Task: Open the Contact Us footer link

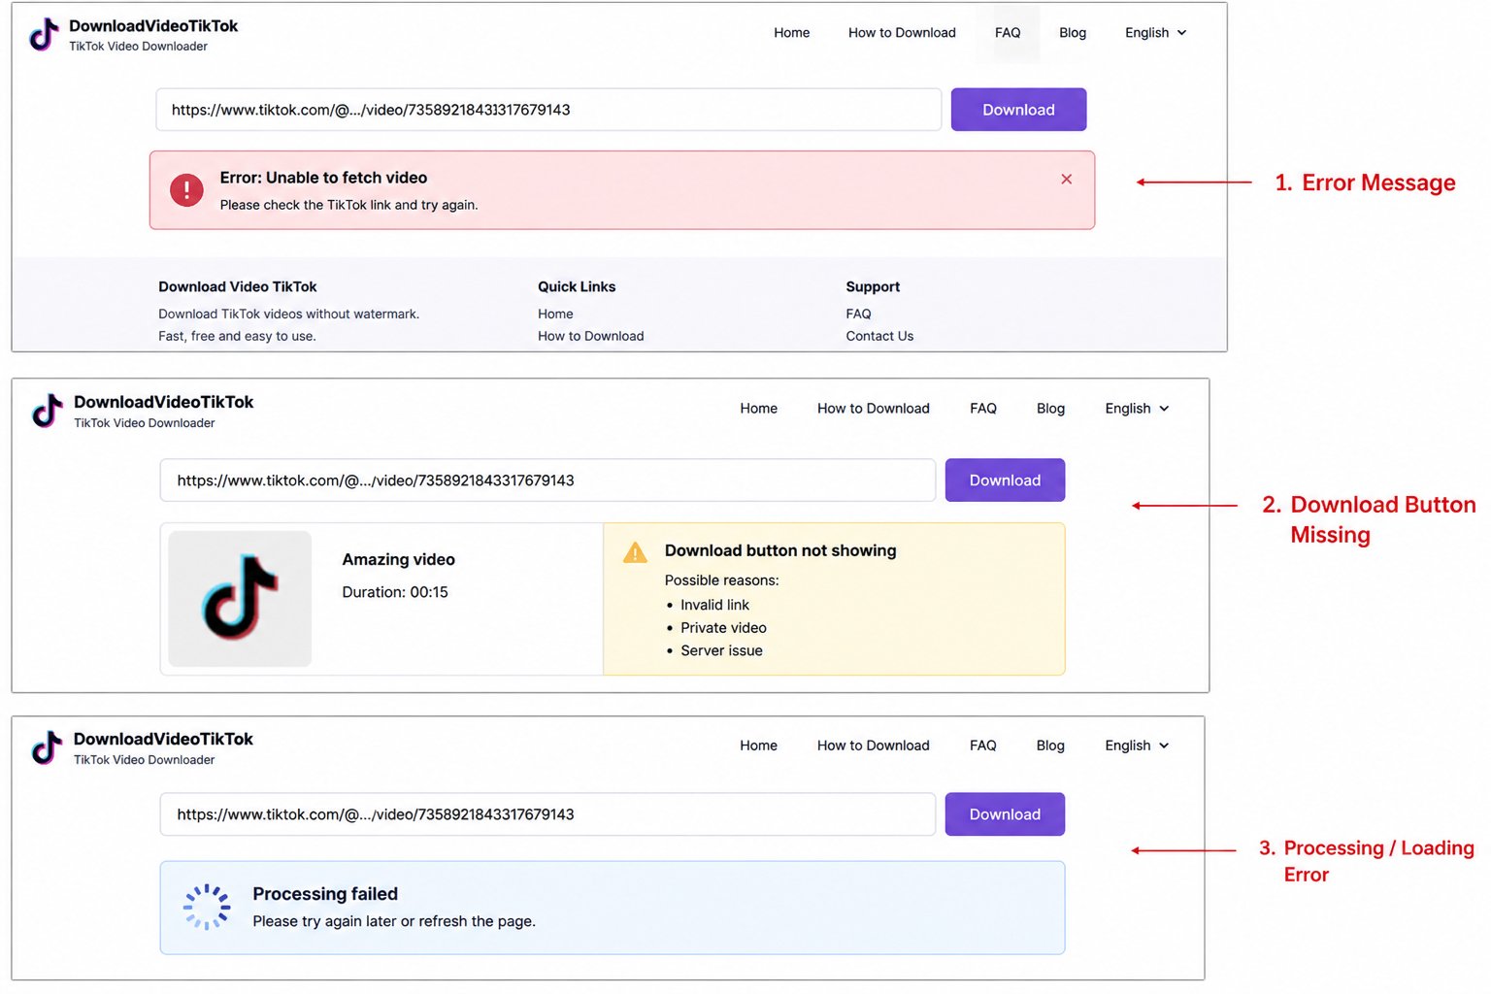Action: [879, 337]
